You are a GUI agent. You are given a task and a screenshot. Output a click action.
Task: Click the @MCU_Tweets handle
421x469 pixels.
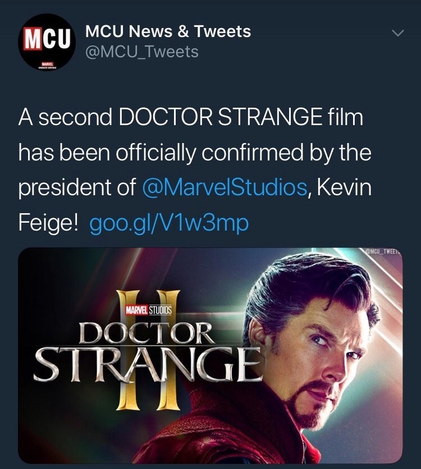tap(141, 52)
